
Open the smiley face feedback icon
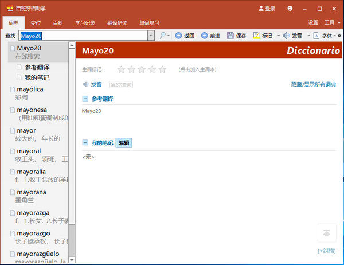click(x=290, y=9)
